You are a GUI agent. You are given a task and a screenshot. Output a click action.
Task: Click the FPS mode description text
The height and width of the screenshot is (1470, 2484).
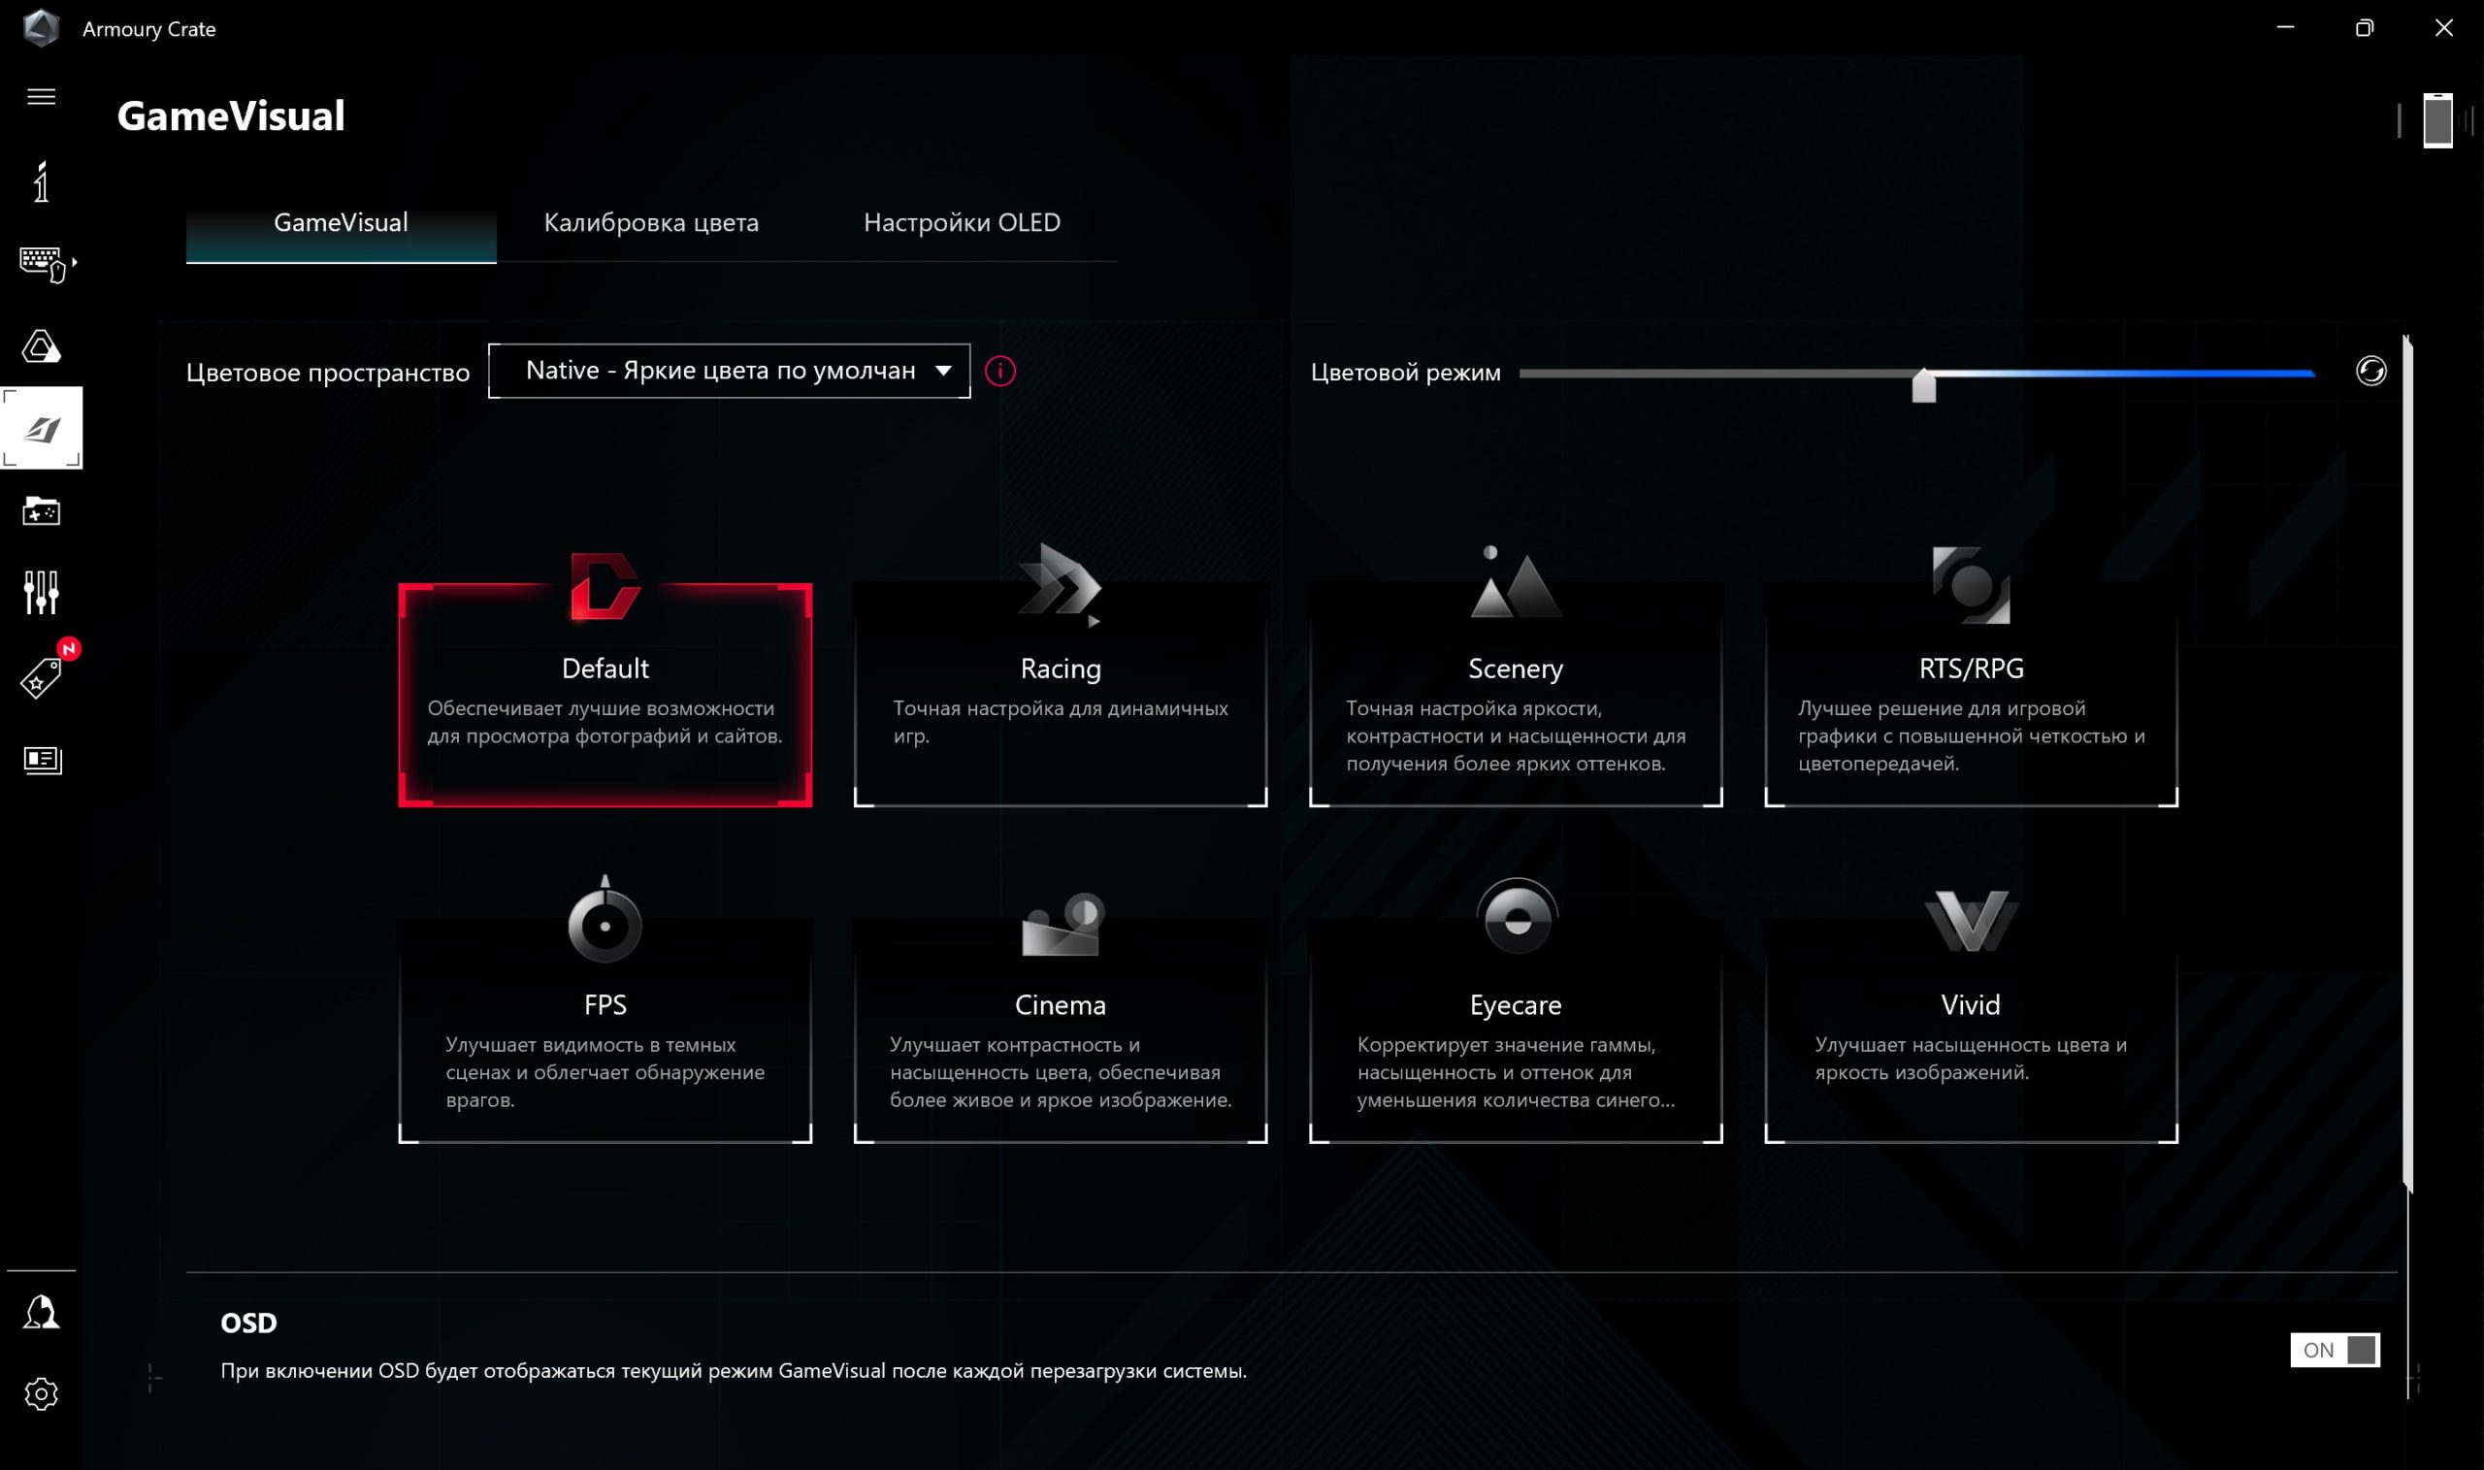605,1072
